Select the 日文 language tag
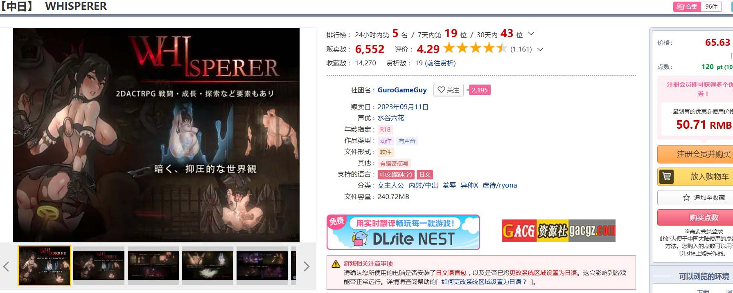Viewport: 733px width, 293px height. click(x=425, y=174)
